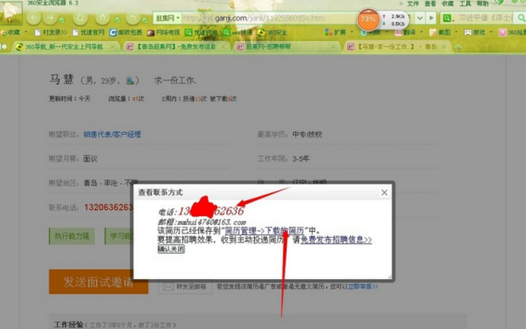Close the 360导航 tab
526x329 pixels.
click(x=113, y=47)
